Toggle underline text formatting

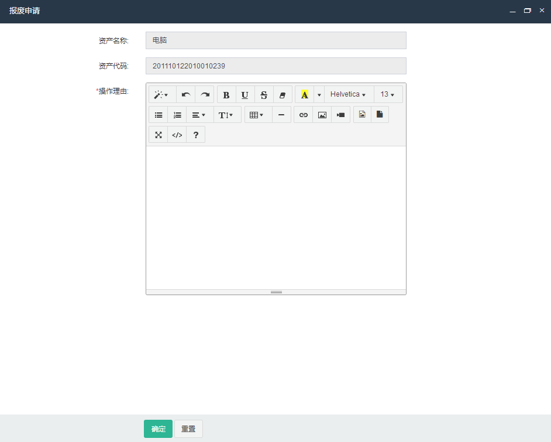(245, 95)
